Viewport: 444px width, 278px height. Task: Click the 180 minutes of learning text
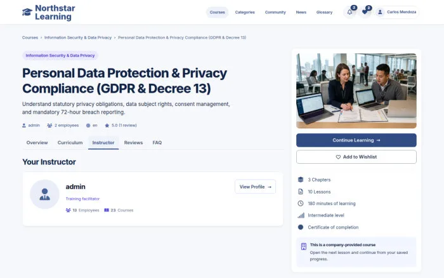(332, 204)
